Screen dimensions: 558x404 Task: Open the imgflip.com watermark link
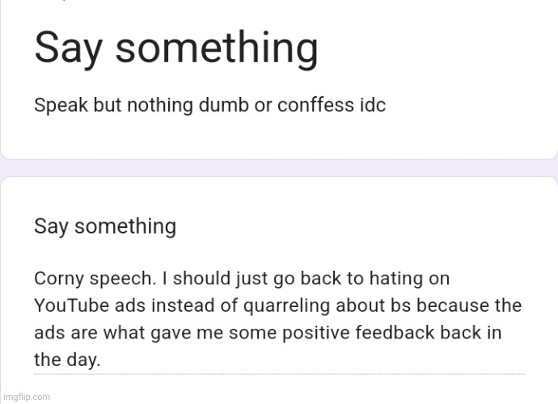coord(26,397)
